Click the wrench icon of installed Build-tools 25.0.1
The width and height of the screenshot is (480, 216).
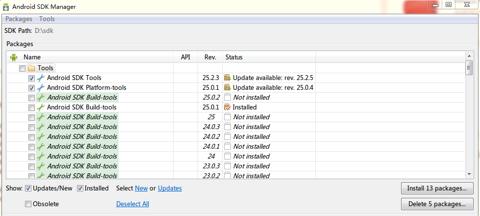(41, 107)
